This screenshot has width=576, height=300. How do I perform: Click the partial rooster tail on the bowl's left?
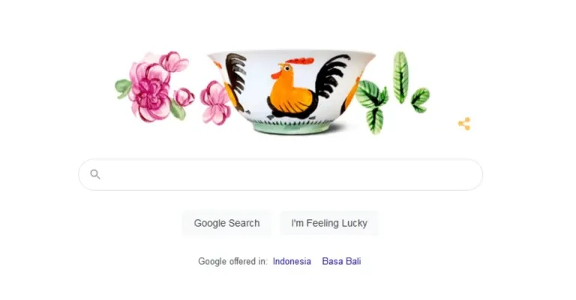coord(235,82)
